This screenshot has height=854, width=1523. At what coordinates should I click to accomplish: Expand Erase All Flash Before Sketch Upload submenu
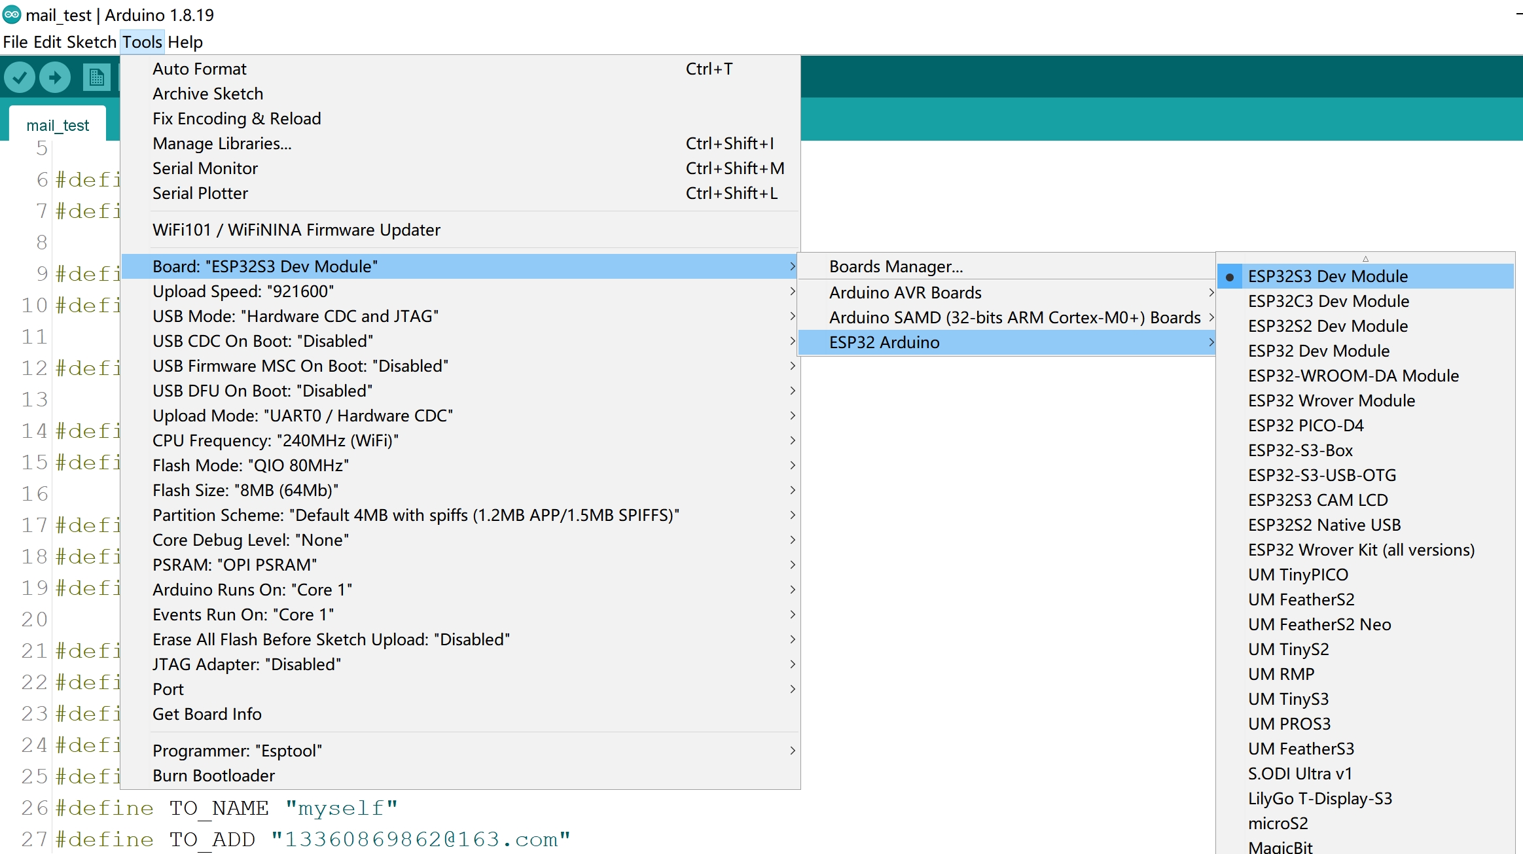coord(461,639)
